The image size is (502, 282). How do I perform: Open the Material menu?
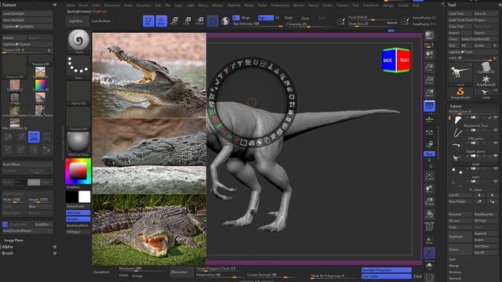pyautogui.click(x=234, y=5)
